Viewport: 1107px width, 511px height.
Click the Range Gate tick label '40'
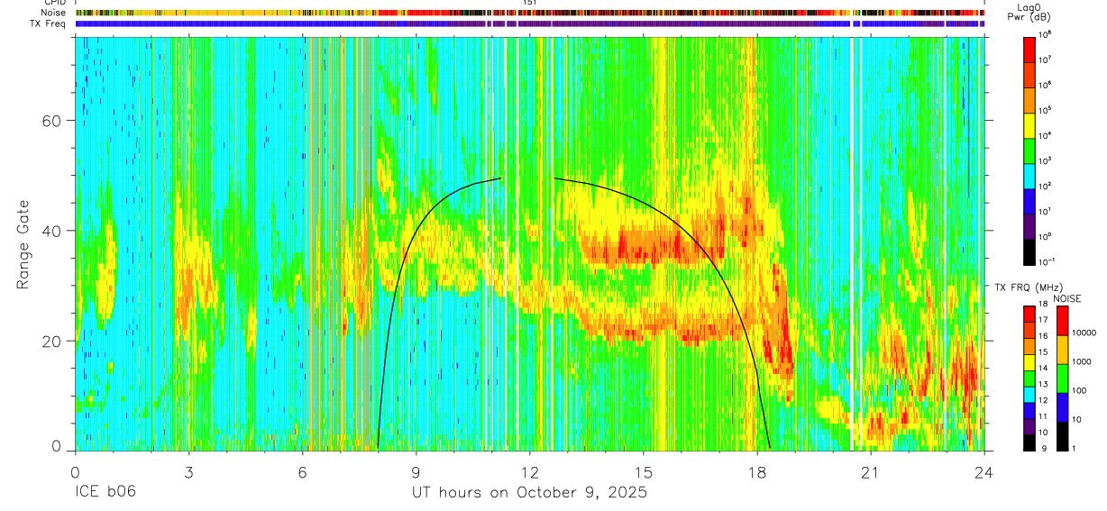(x=50, y=231)
